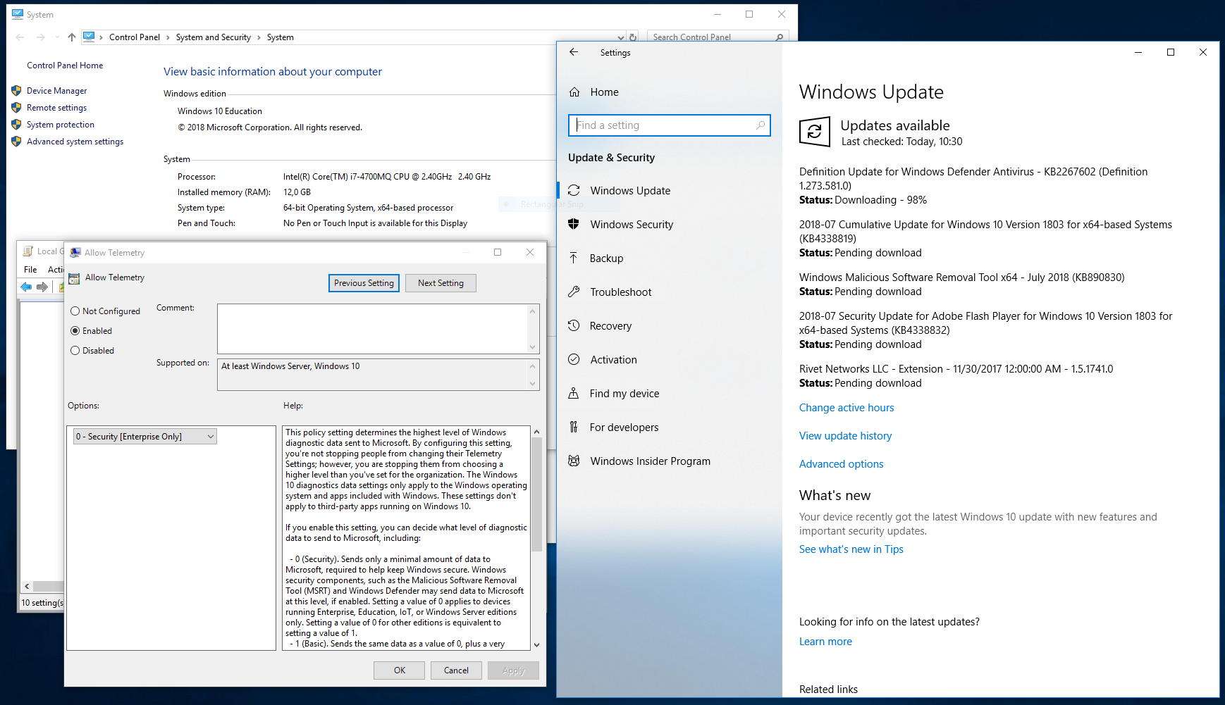Click the magnifier icon in Search Control Panel
The width and height of the screenshot is (1225, 705).
coord(779,37)
